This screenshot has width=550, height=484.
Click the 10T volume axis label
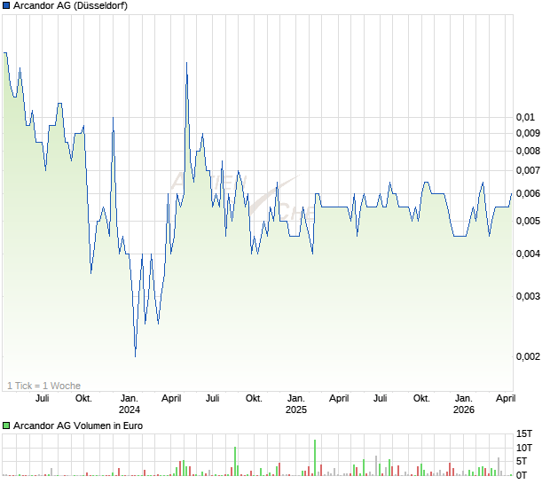pyautogui.click(x=524, y=448)
